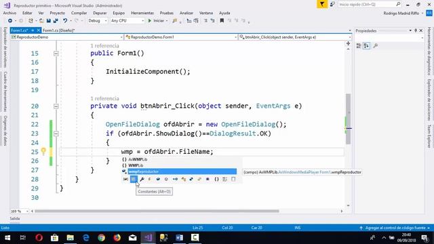Click the Properties panel categorized view icon

[x=359, y=46]
